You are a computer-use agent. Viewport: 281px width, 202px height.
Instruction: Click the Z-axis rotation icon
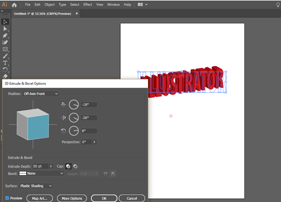point(63,131)
